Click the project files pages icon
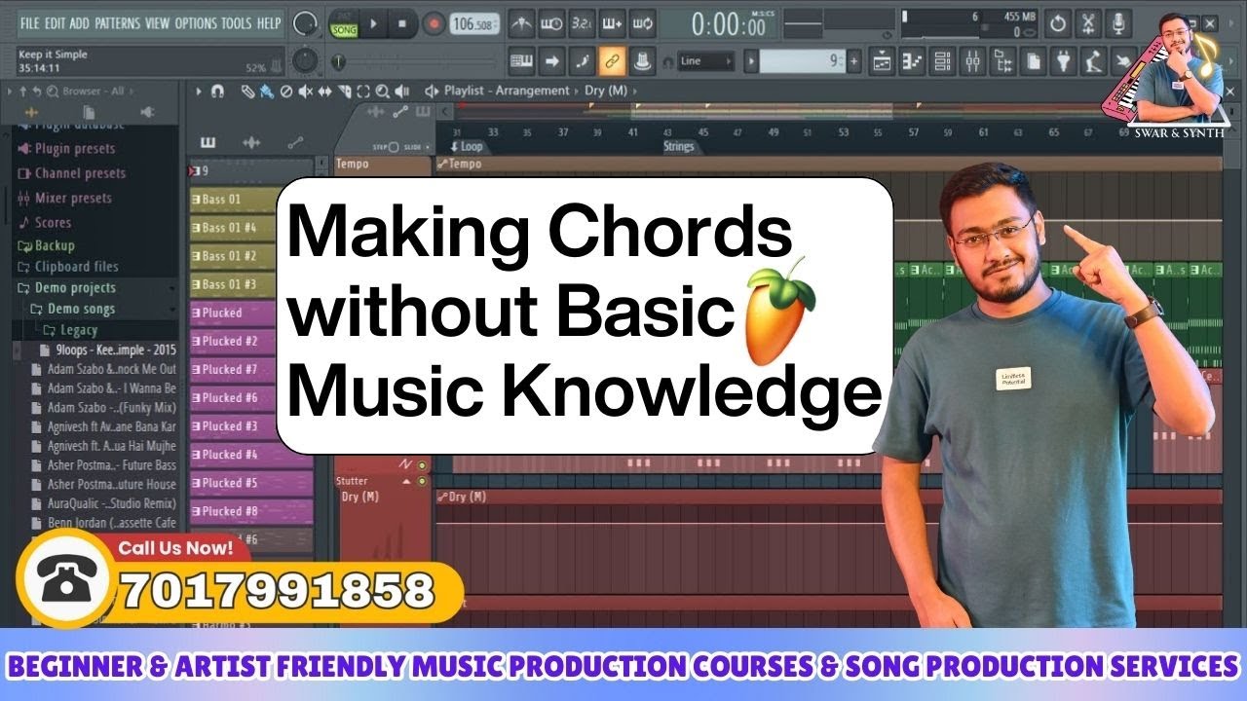Viewport: 1247px width, 701px height. point(1033,61)
